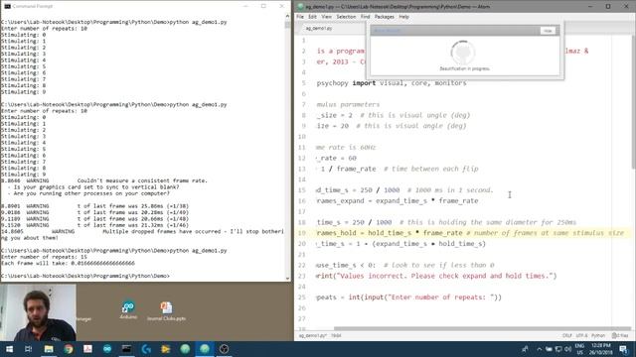Switch to Command Prompt via taskbar icon
This screenshot has height=357, width=636.
coord(126,349)
